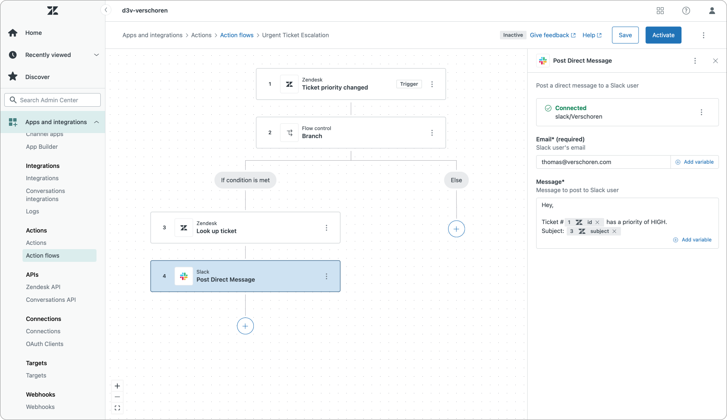Select the Ticket priority changed trigger step
Image resolution: width=727 pixels, height=420 pixels.
pyautogui.click(x=351, y=84)
